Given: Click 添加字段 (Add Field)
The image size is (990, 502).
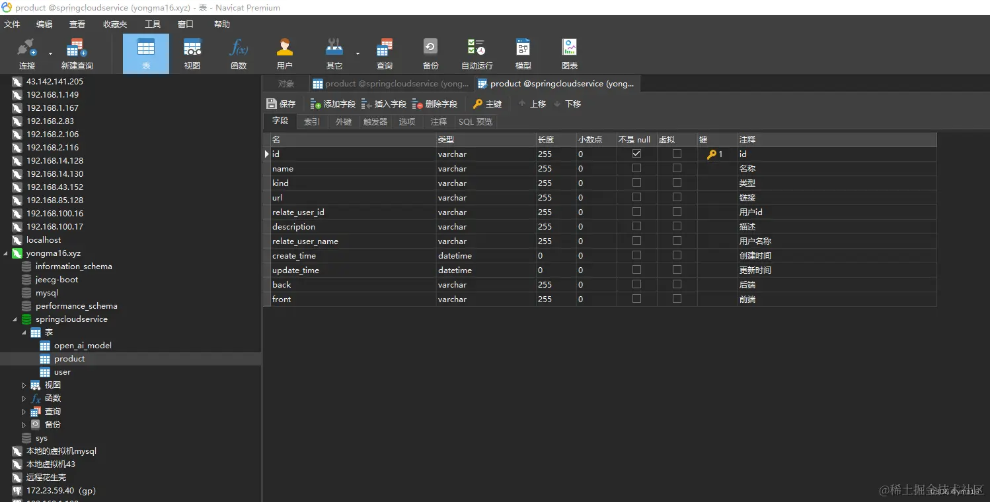Looking at the screenshot, I should tap(333, 104).
